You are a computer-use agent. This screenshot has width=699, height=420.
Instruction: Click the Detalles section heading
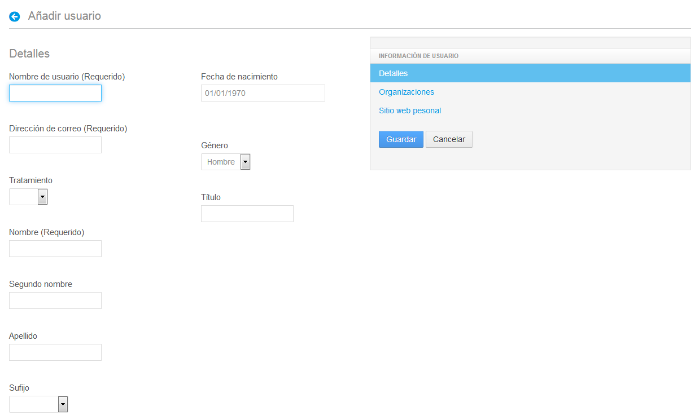coord(29,54)
